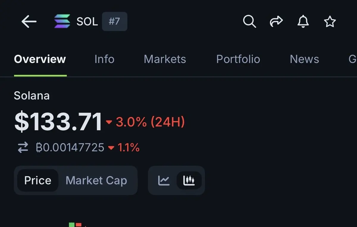Go to the Portfolio tab
Image resolution: width=357 pixels, height=227 pixels.
(x=238, y=59)
